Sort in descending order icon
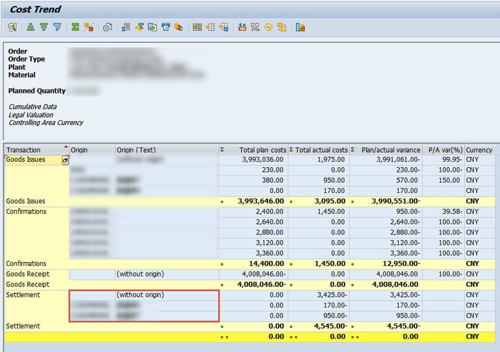This screenshot has width=500, height=352. [44, 28]
